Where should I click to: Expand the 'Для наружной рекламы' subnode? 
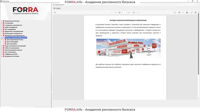coord(4,40)
